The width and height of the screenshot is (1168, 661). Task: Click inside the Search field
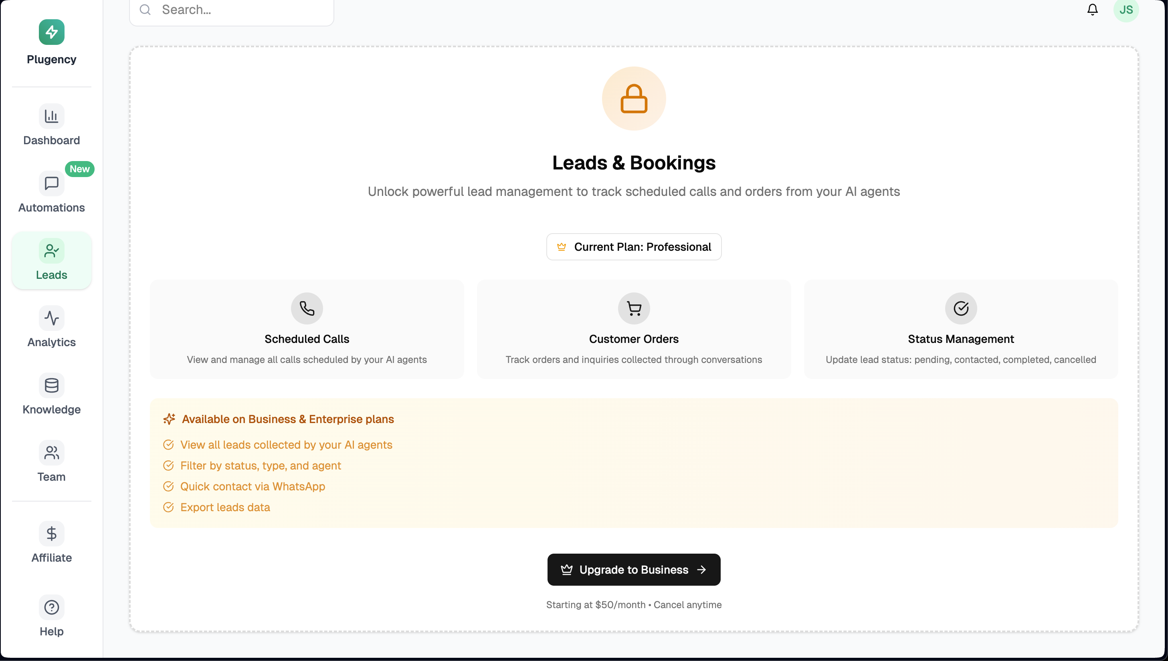(232, 10)
